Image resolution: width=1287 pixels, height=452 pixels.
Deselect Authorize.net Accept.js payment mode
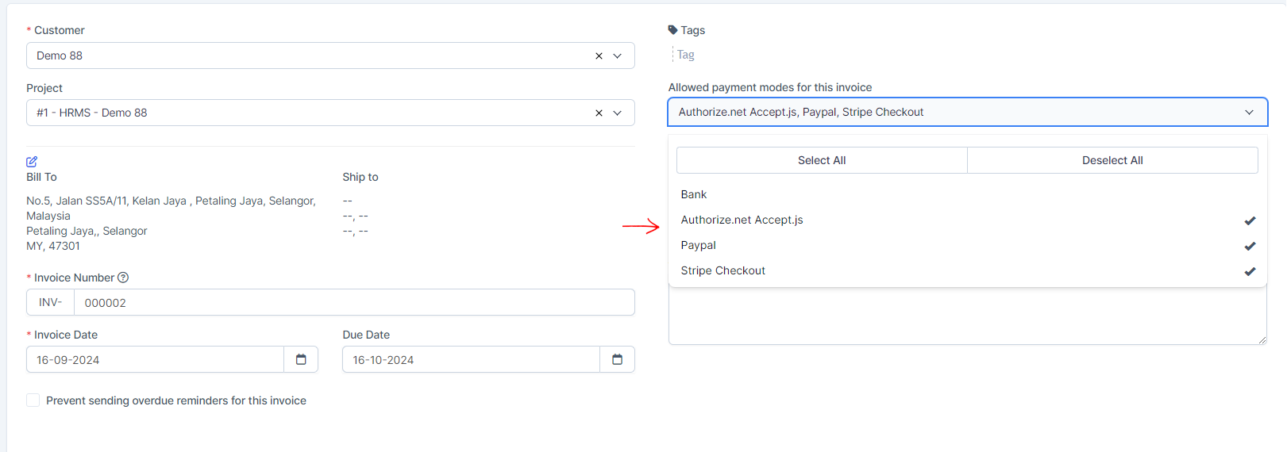coord(742,220)
